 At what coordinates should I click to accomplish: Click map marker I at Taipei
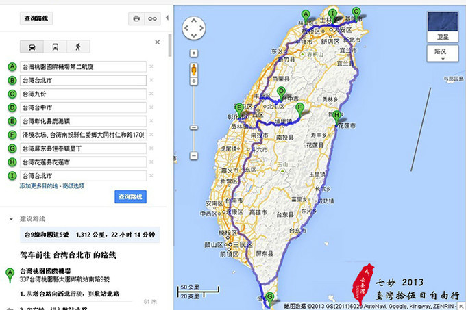[332, 16]
